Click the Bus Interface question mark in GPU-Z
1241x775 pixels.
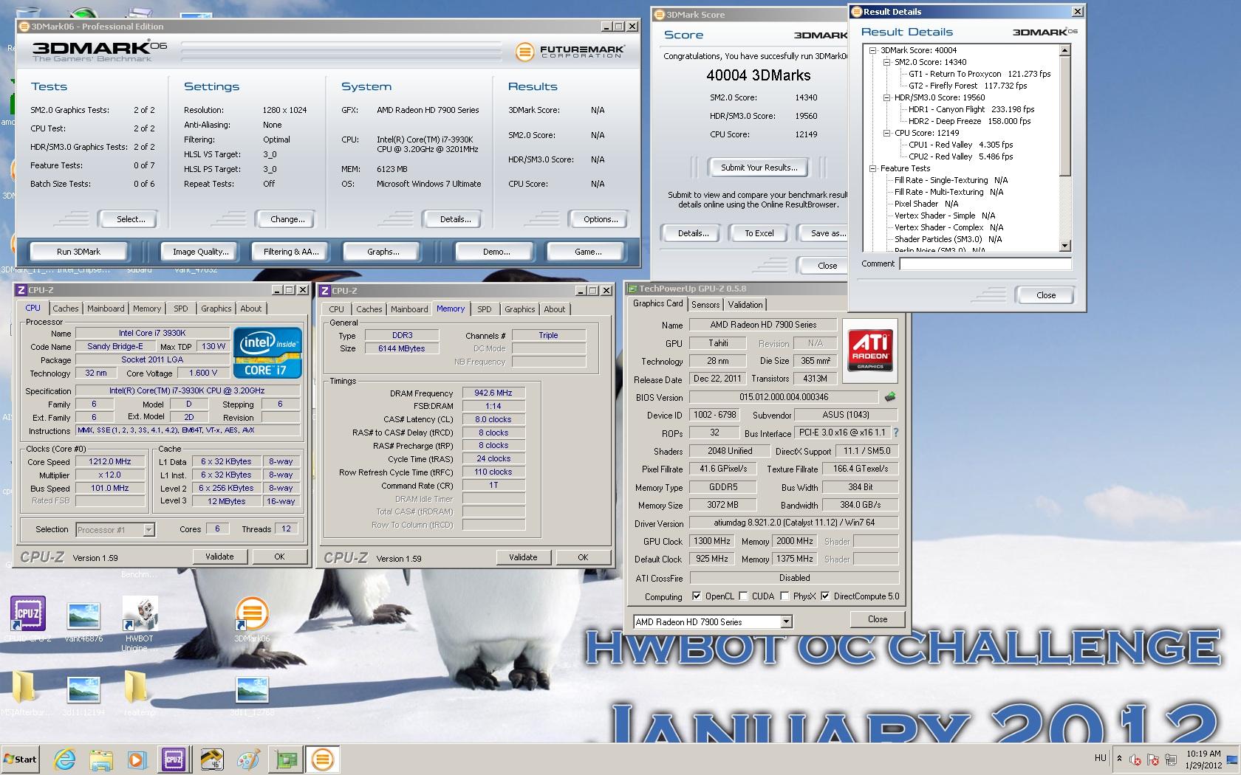895,433
